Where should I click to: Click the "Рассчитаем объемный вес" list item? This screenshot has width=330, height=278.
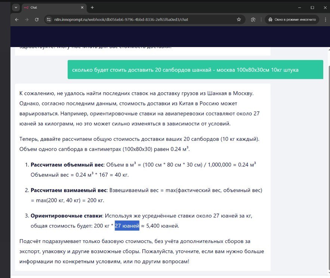(x=68, y=165)
